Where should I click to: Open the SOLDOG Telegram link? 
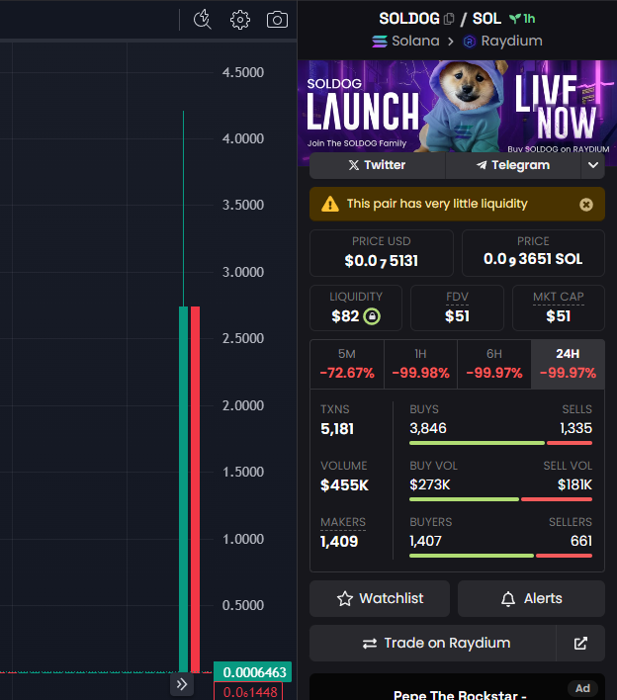[513, 165]
